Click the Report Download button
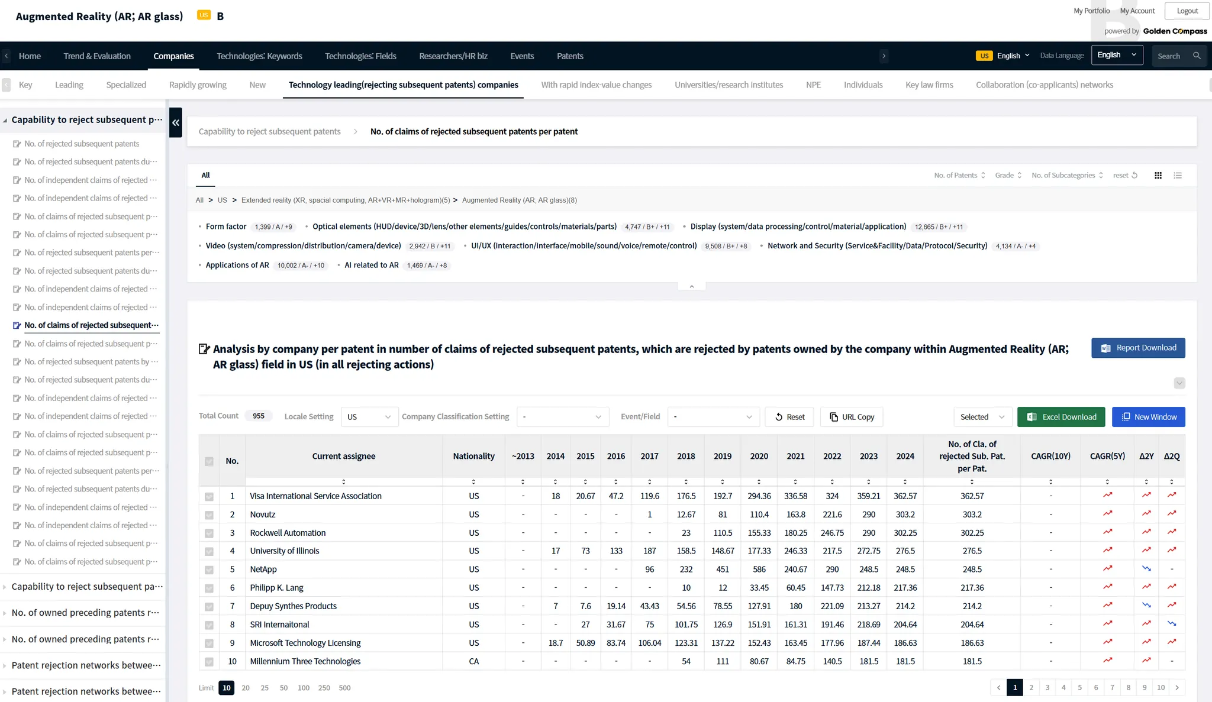 (1137, 348)
